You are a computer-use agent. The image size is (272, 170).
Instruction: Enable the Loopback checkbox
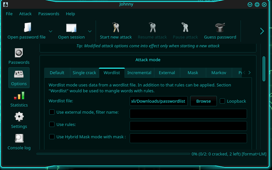(x=222, y=101)
